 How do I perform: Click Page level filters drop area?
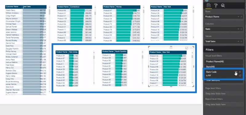(x=224, y=94)
